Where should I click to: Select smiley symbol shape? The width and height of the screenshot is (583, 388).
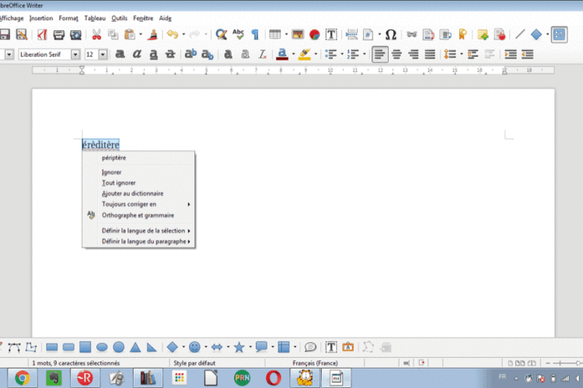point(194,347)
